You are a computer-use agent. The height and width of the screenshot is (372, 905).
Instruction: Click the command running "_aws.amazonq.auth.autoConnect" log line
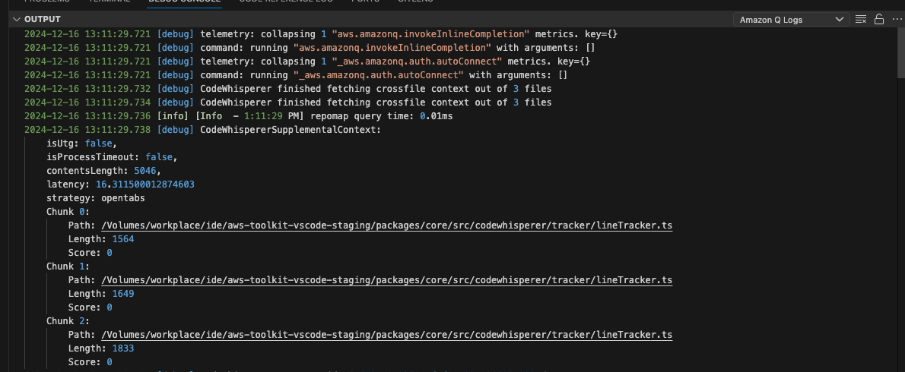[x=296, y=75]
